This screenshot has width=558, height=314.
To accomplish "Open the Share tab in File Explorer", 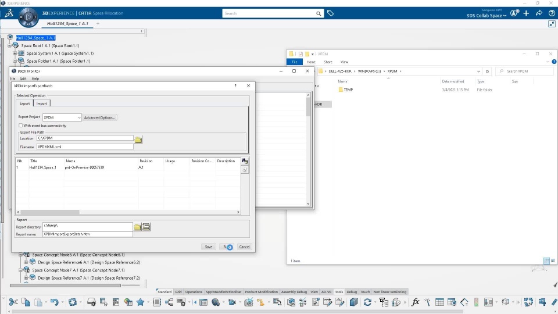I will (x=328, y=62).
